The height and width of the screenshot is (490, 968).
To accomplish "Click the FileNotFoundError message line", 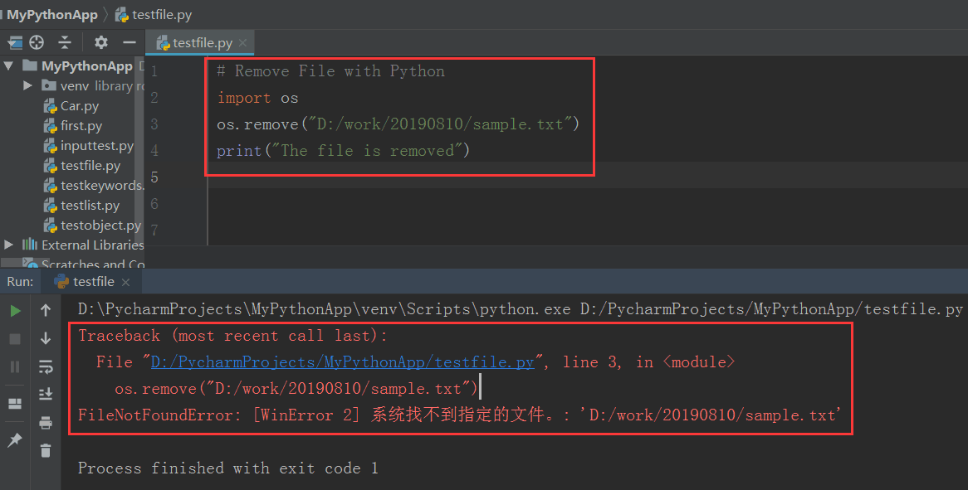I will (459, 415).
